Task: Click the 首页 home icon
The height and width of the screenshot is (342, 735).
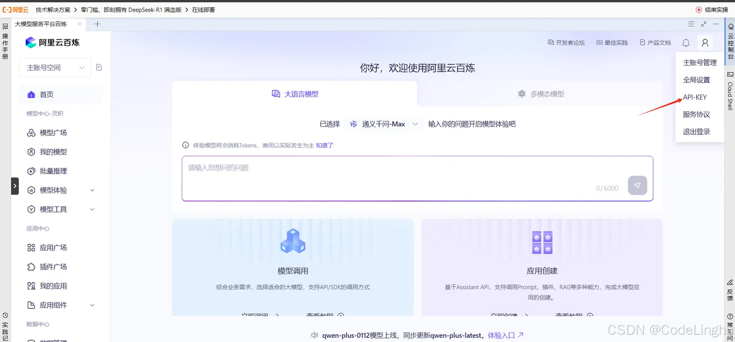Action: pyautogui.click(x=31, y=94)
